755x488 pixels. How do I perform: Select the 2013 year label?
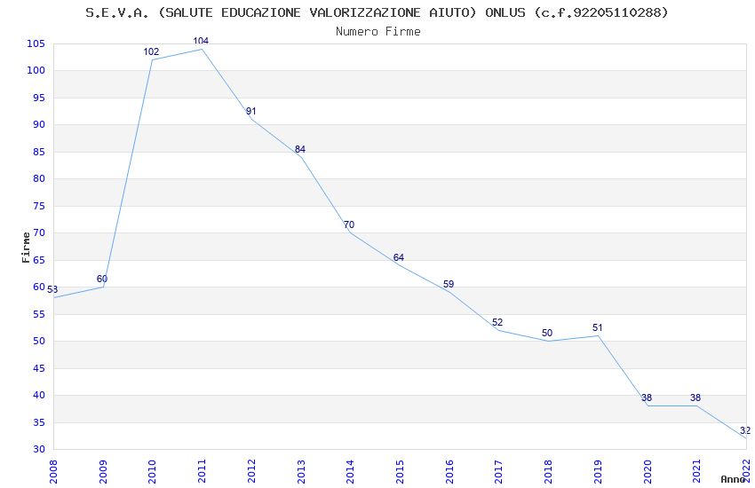tap(301, 472)
